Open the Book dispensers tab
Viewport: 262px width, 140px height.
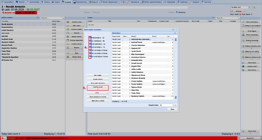coord(109,2)
